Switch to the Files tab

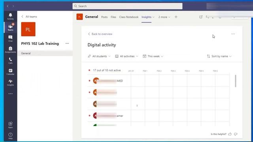tap(113, 17)
